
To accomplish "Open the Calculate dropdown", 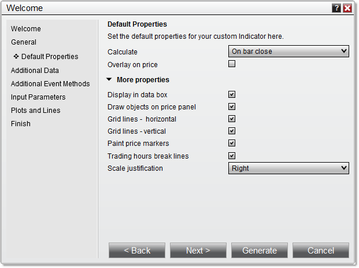I will (x=288, y=52).
